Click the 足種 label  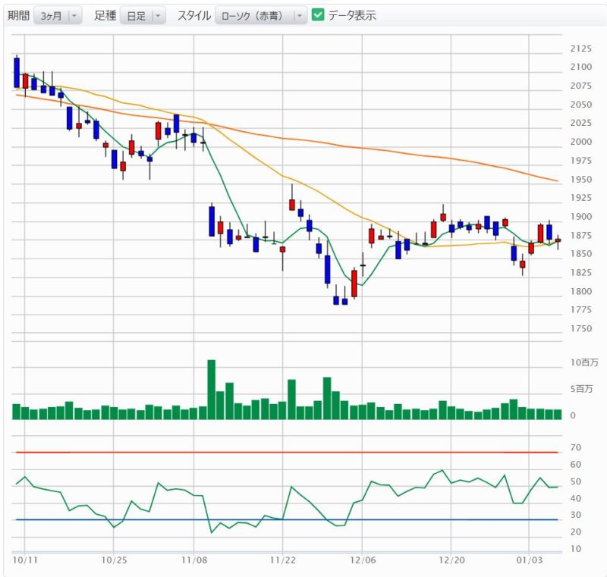[105, 15]
